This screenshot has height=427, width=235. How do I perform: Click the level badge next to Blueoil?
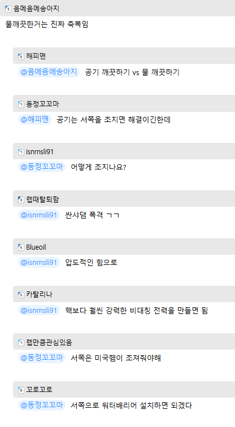click(x=21, y=247)
